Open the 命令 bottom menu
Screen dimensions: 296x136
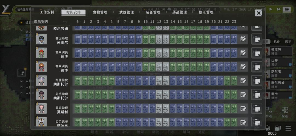click(125, 132)
